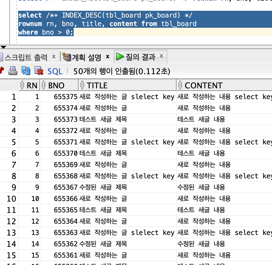Sort by the TITLE column header
The image size is (272, 265).
(x=127, y=85)
